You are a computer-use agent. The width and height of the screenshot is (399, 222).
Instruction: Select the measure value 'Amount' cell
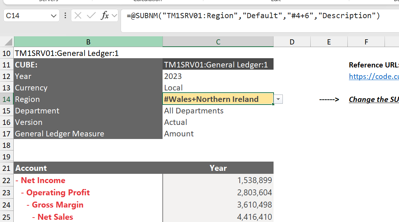pyautogui.click(x=218, y=133)
